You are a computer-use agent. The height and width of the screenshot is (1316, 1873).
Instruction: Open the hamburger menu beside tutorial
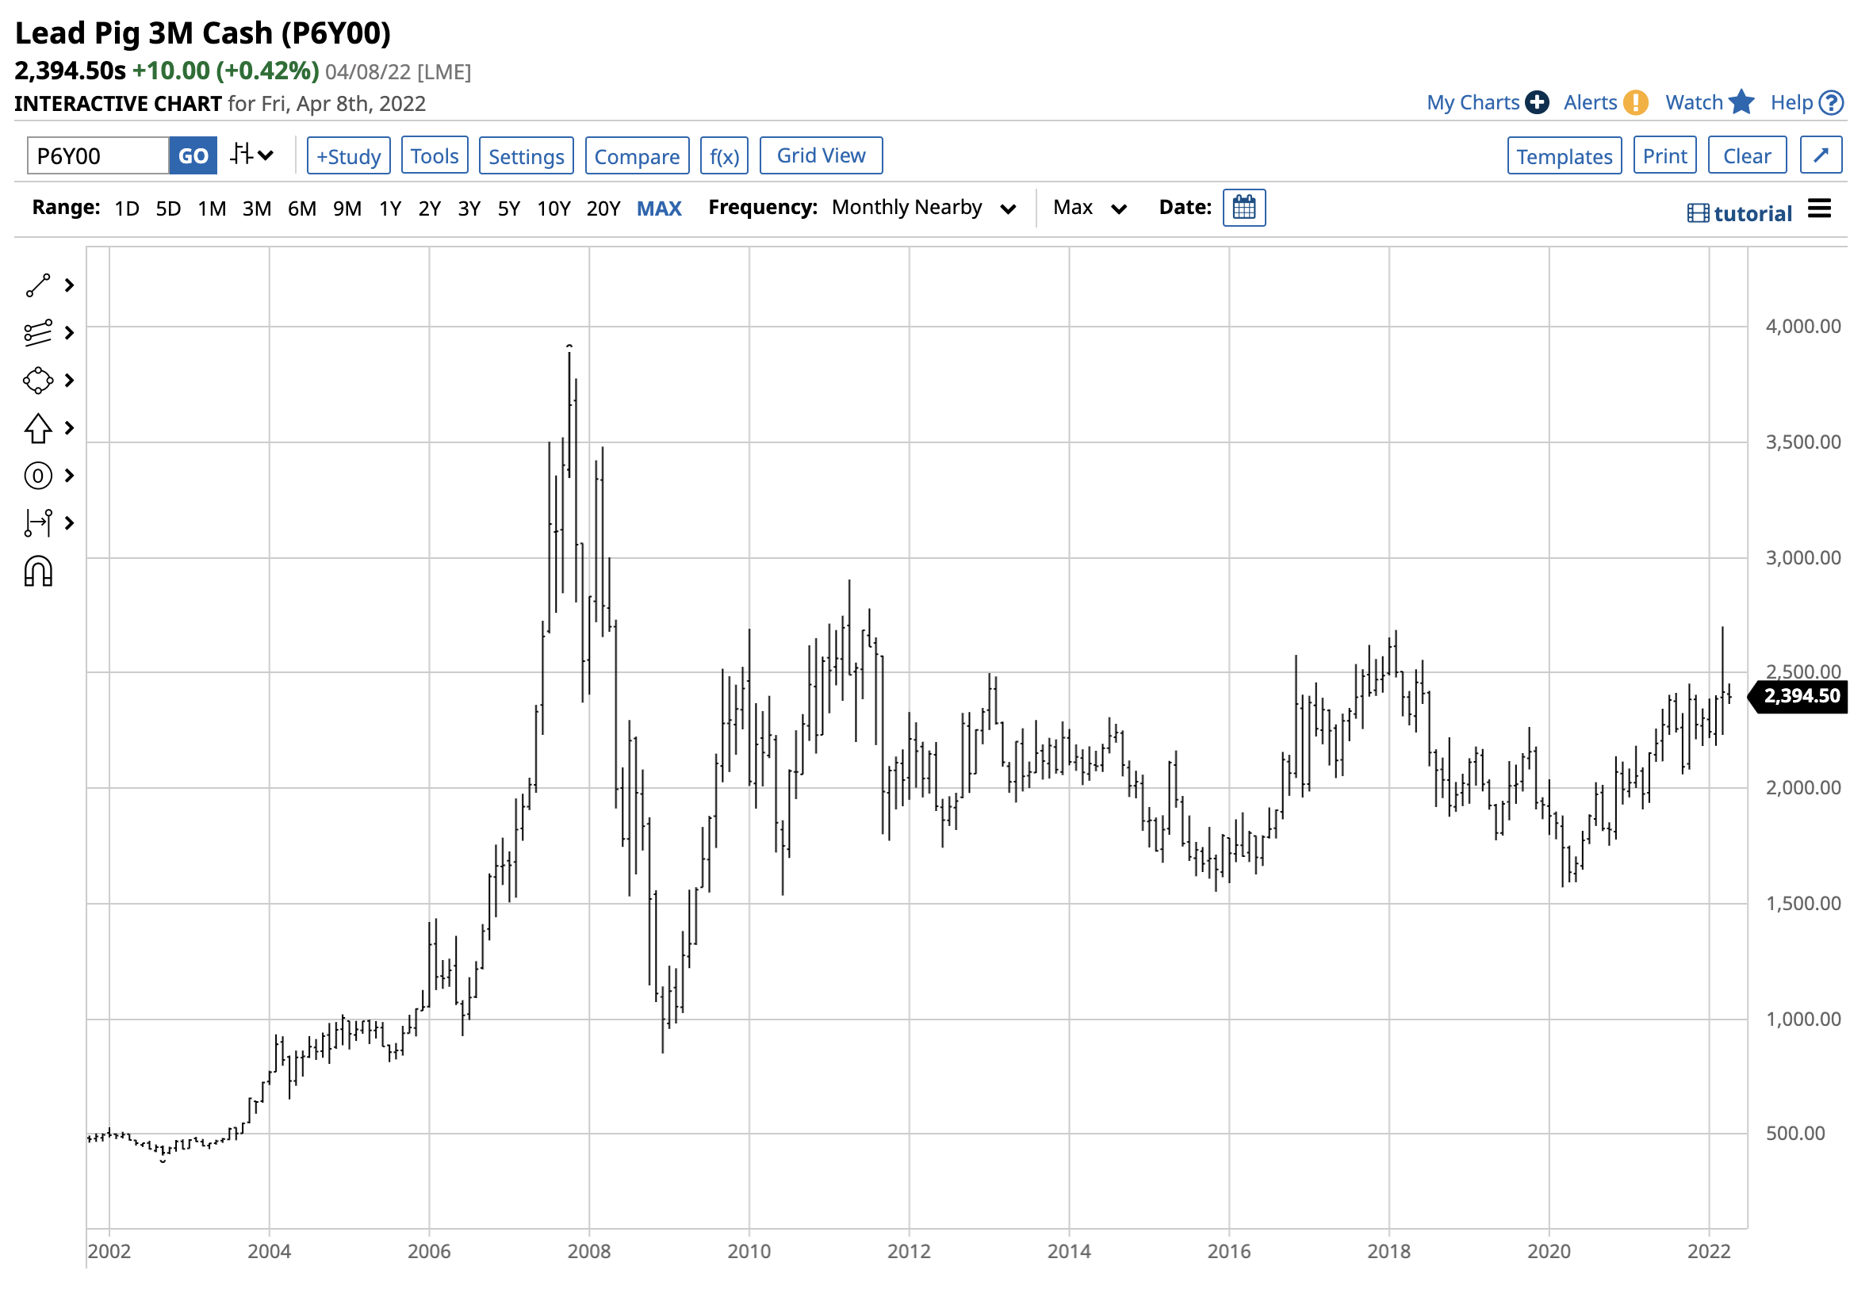click(x=1821, y=209)
